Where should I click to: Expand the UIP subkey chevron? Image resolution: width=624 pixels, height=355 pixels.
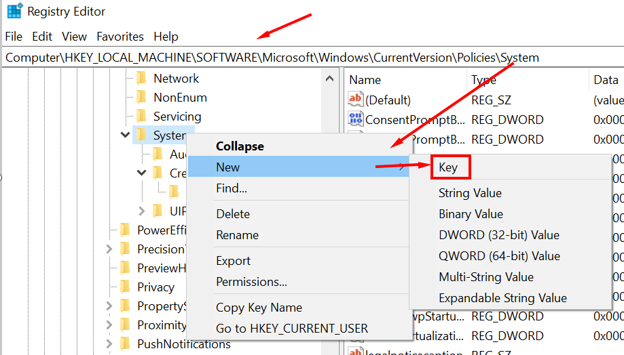click(x=142, y=211)
